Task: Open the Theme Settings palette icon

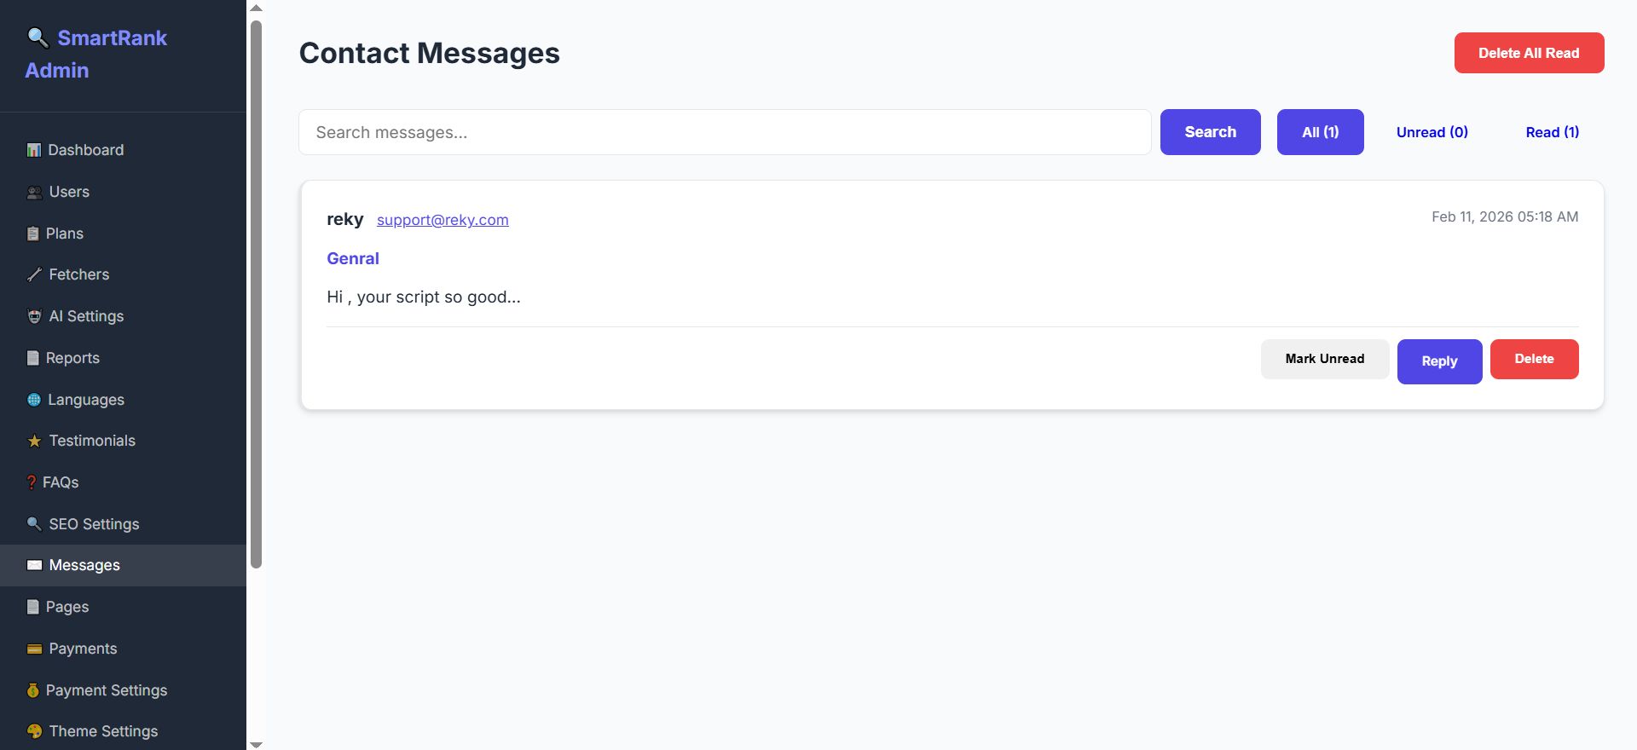Action: 34,731
